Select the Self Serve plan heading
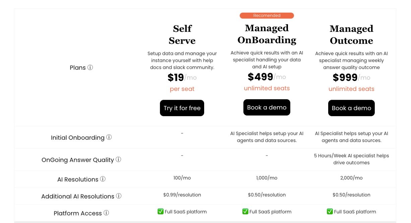 pos(182,34)
